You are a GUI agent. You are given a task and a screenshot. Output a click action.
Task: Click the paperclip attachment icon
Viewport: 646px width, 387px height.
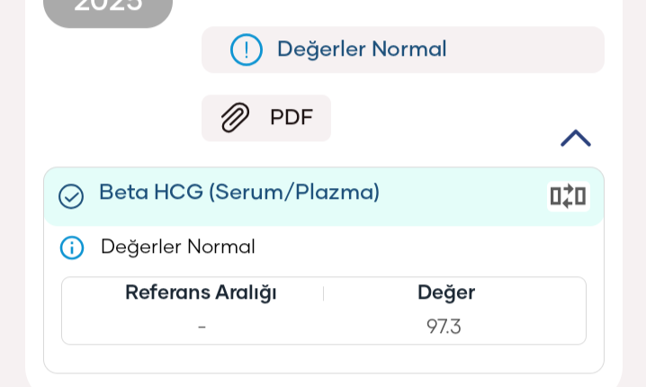click(x=235, y=118)
